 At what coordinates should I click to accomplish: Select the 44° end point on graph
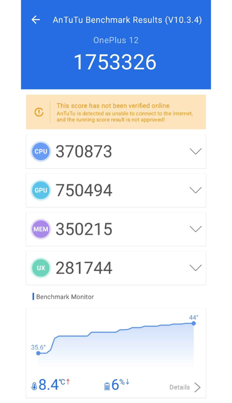(x=194, y=323)
